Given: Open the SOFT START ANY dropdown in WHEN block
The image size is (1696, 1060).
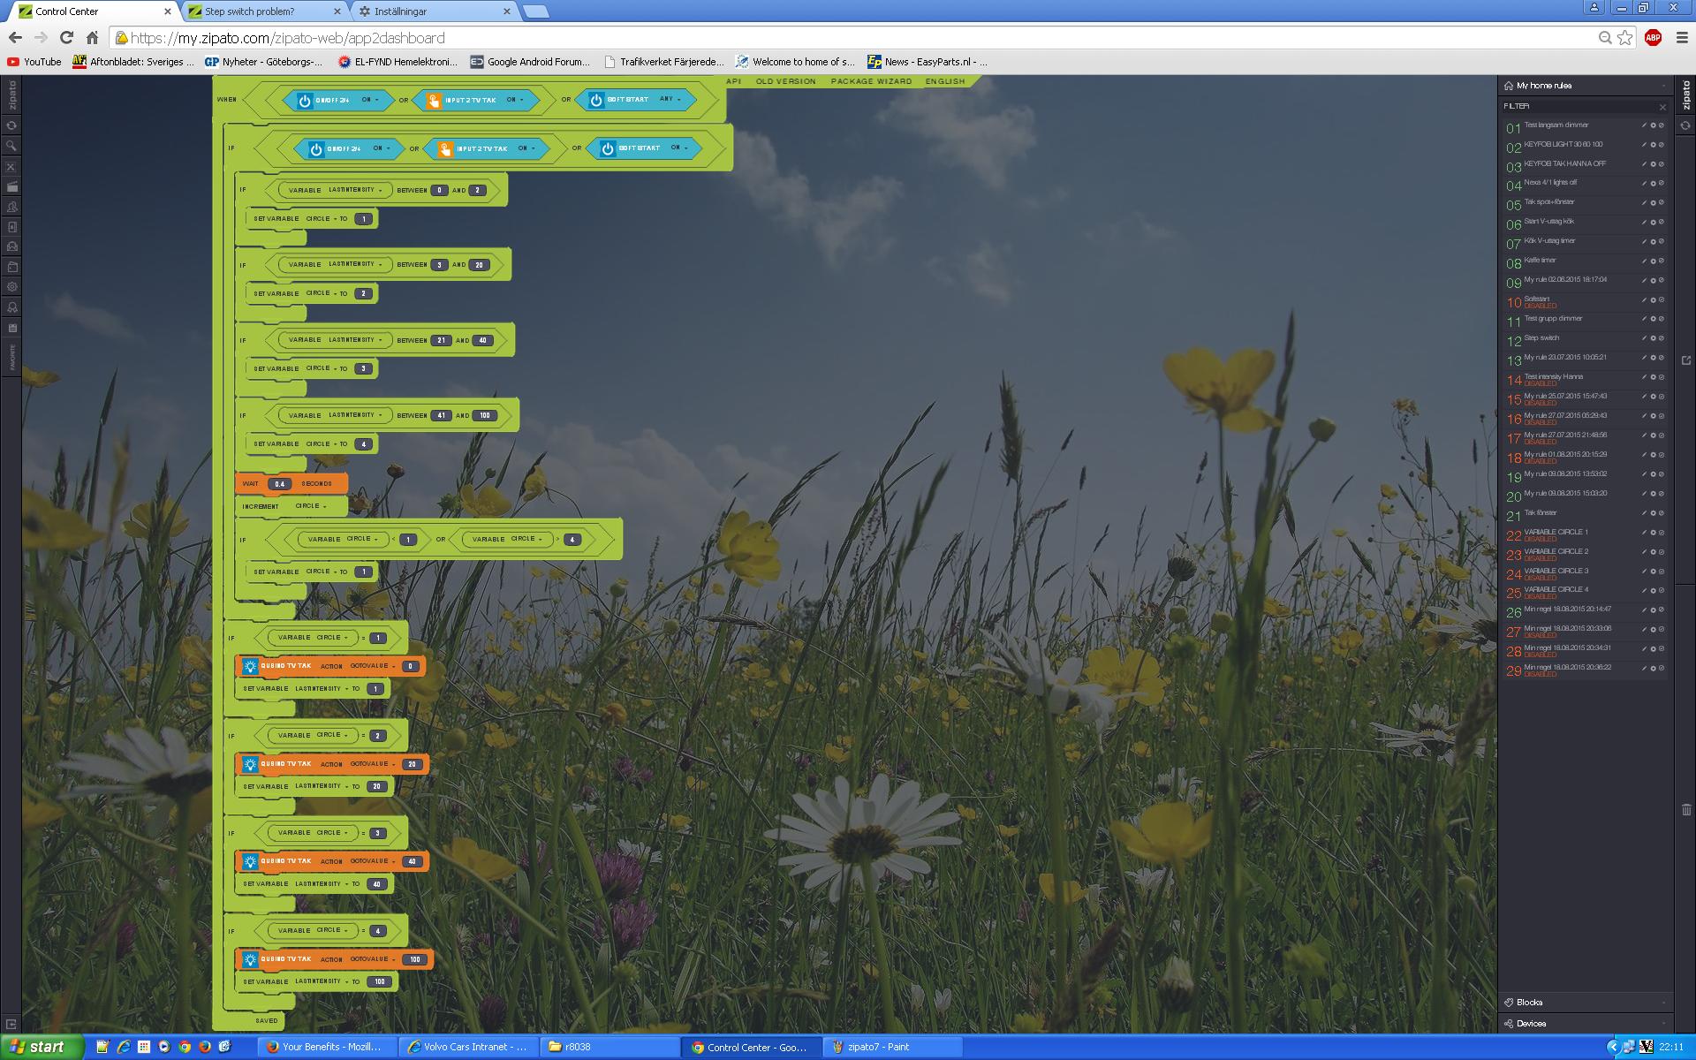Looking at the screenshot, I should tap(668, 100).
